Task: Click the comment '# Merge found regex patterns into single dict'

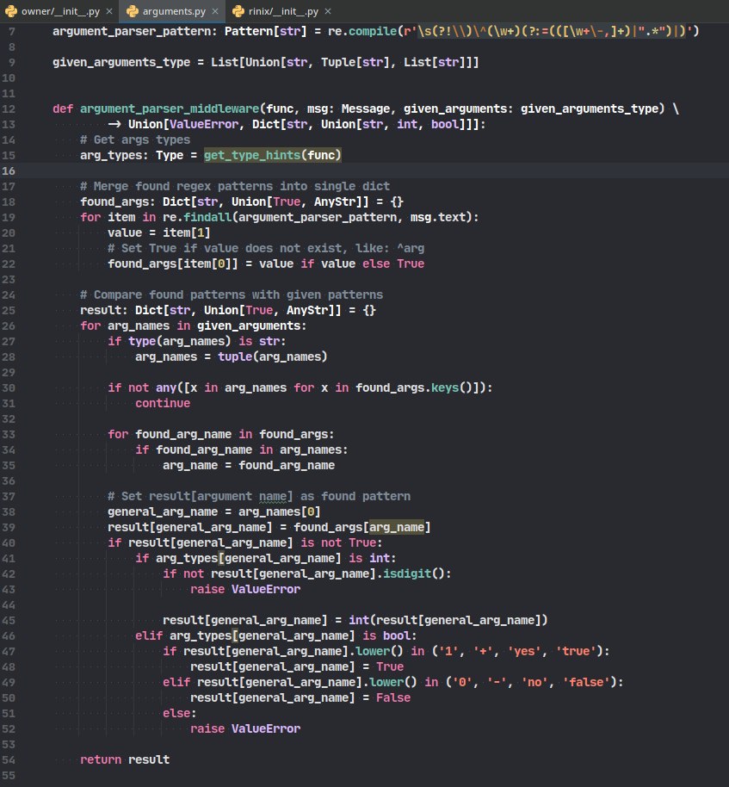Action: tap(235, 186)
